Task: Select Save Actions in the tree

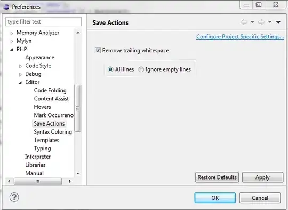Action: point(49,123)
